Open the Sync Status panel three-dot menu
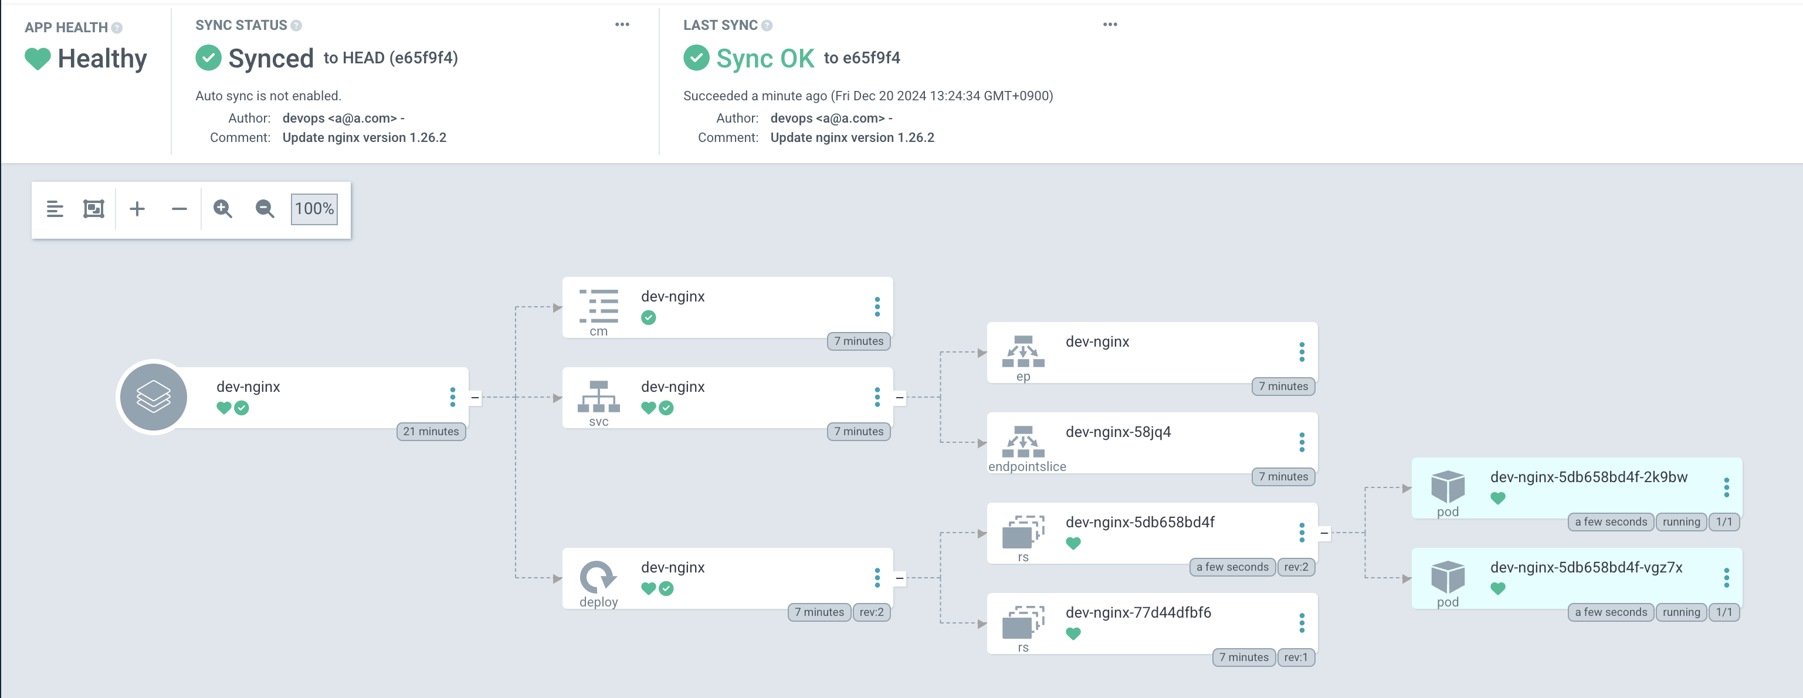The width and height of the screenshot is (1803, 698). [x=622, y=25]
